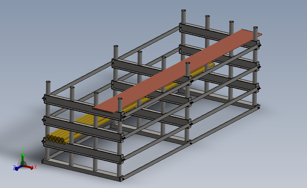
Task: Click the blue Z axis of orientation triad
Action: (19, 168)
